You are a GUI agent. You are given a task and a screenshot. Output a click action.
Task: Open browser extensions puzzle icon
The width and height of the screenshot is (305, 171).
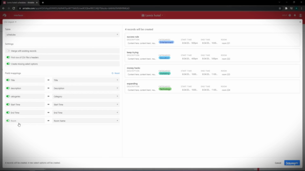(286, 9)
